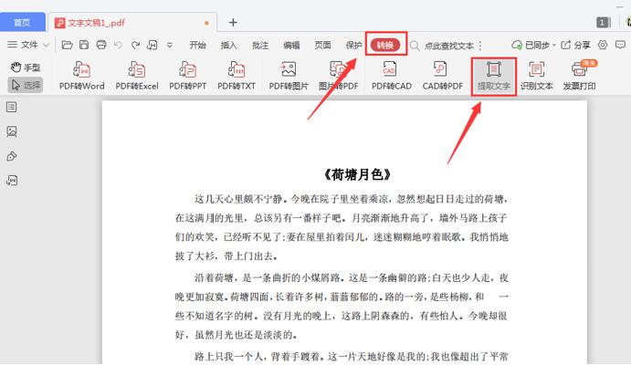Save the document with the floppy icon
This screenshot has height=365, width=631.
click(x=84, y=45)
